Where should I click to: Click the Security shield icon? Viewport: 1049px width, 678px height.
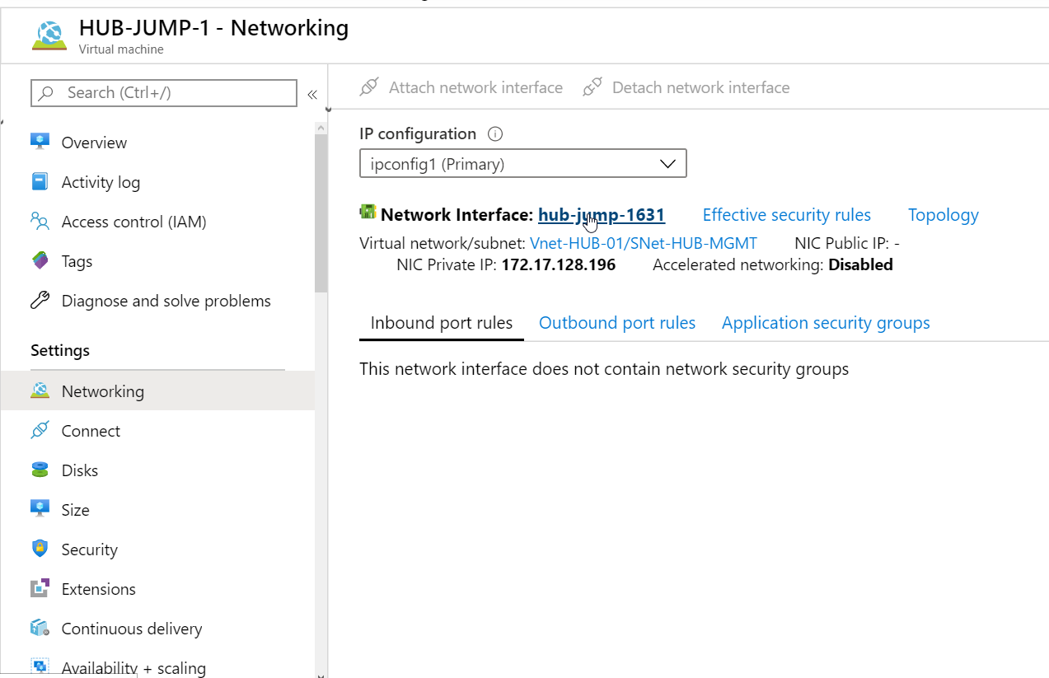[40, 549]
